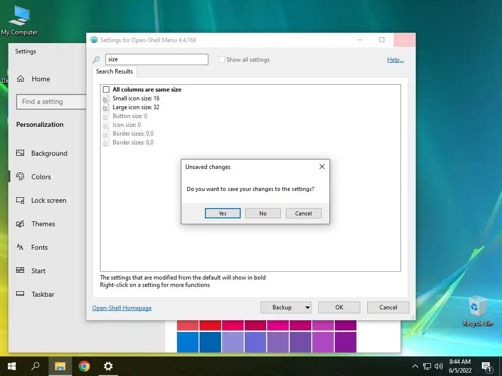Screen dimensions: 502x376
Task: Open the Recycle Bin desktop icon
Action: pyautogui.click(x=477, y=311)
